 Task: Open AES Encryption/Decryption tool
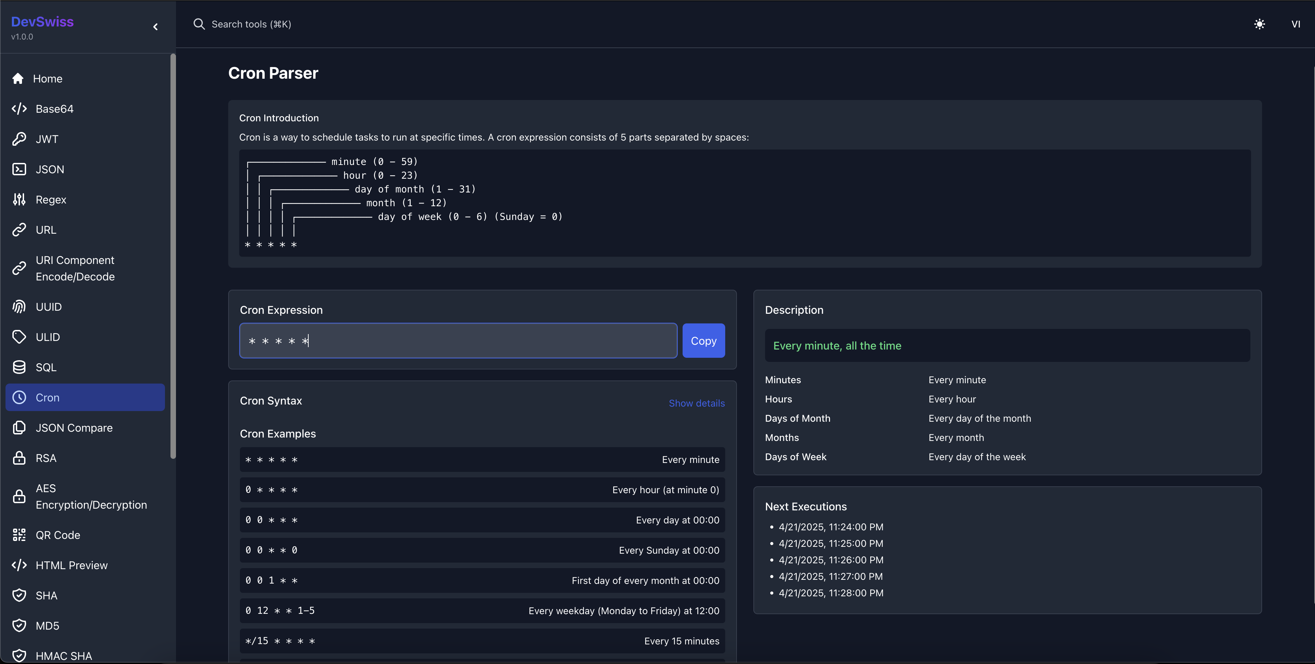click(85, 496)
